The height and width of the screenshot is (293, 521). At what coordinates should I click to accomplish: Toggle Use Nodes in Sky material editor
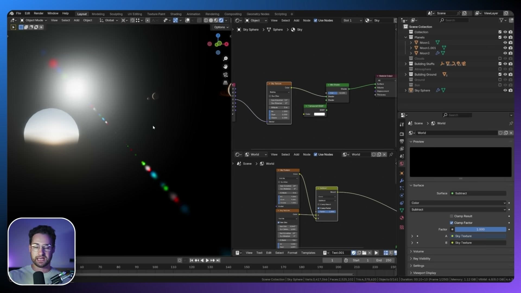[316, 20]
